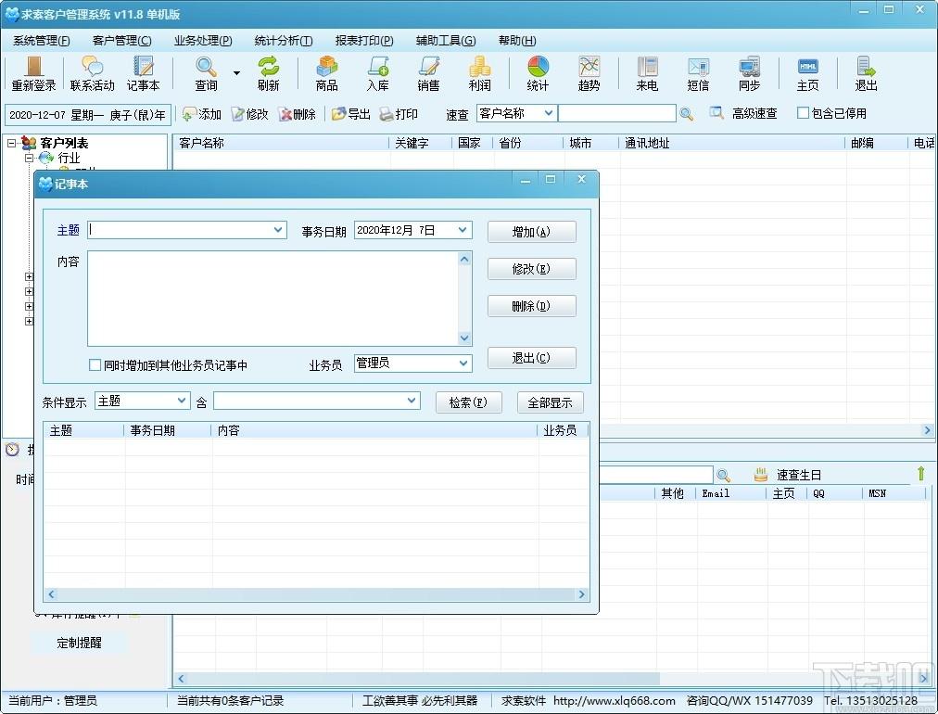Click the 退出(C) button in notepad
The height and width of the screenshot is (714, 938).
[532, 358]
